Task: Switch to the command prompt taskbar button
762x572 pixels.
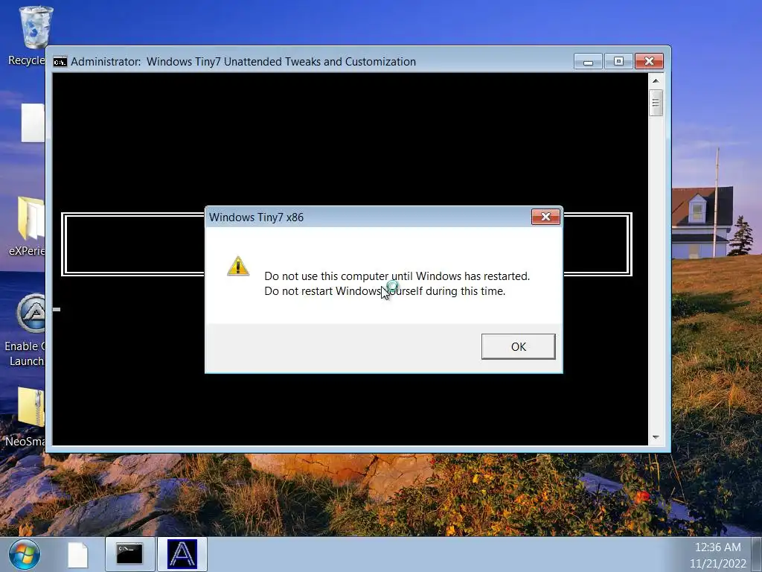Action: pyautogui.click(x=129, y=554)
